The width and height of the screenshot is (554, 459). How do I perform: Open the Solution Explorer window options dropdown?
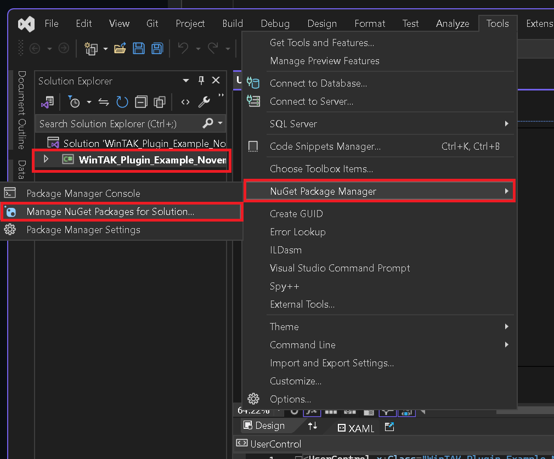[x=186, y=81]
